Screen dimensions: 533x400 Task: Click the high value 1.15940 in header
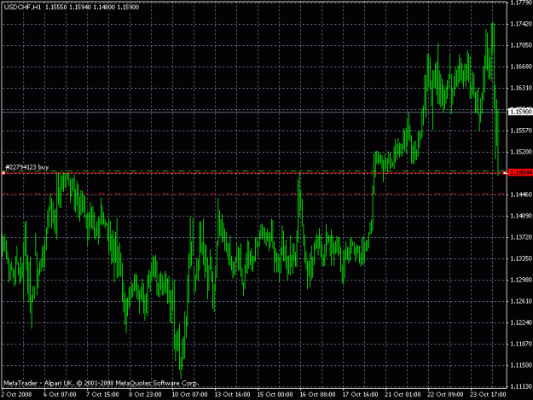pos(80,7)
